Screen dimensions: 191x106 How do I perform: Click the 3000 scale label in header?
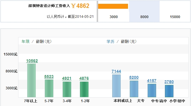[x=114, y=17]
